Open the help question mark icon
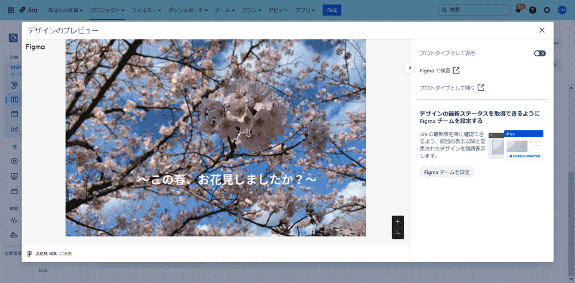575x283 pixels. click(x=532, y=10)
